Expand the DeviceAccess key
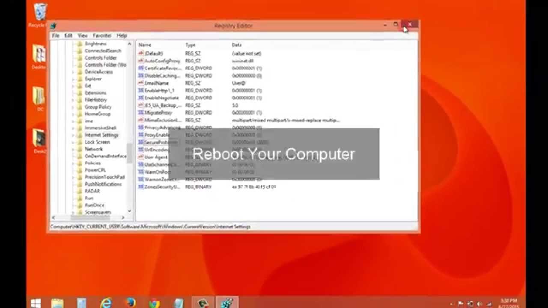Image resolution: width=548 pixels, height=308 pixels. [x=73, y=72]
